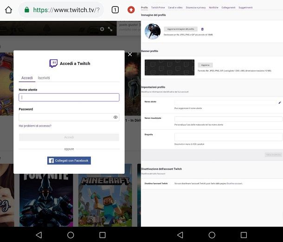Switch to the Accedi tab
The image size is (283, 242).
point(27,78)
